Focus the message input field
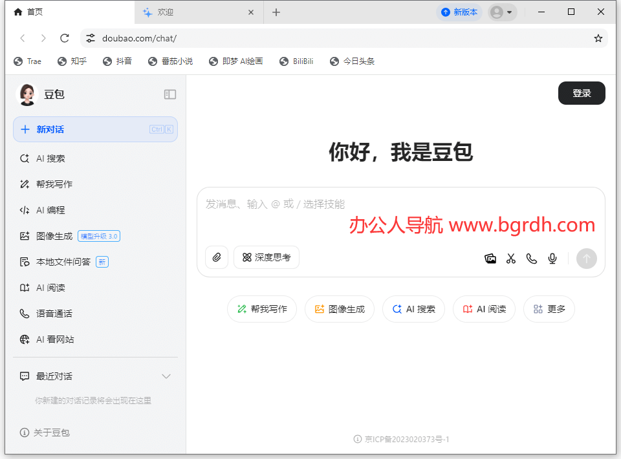 (x=401, y=204)
